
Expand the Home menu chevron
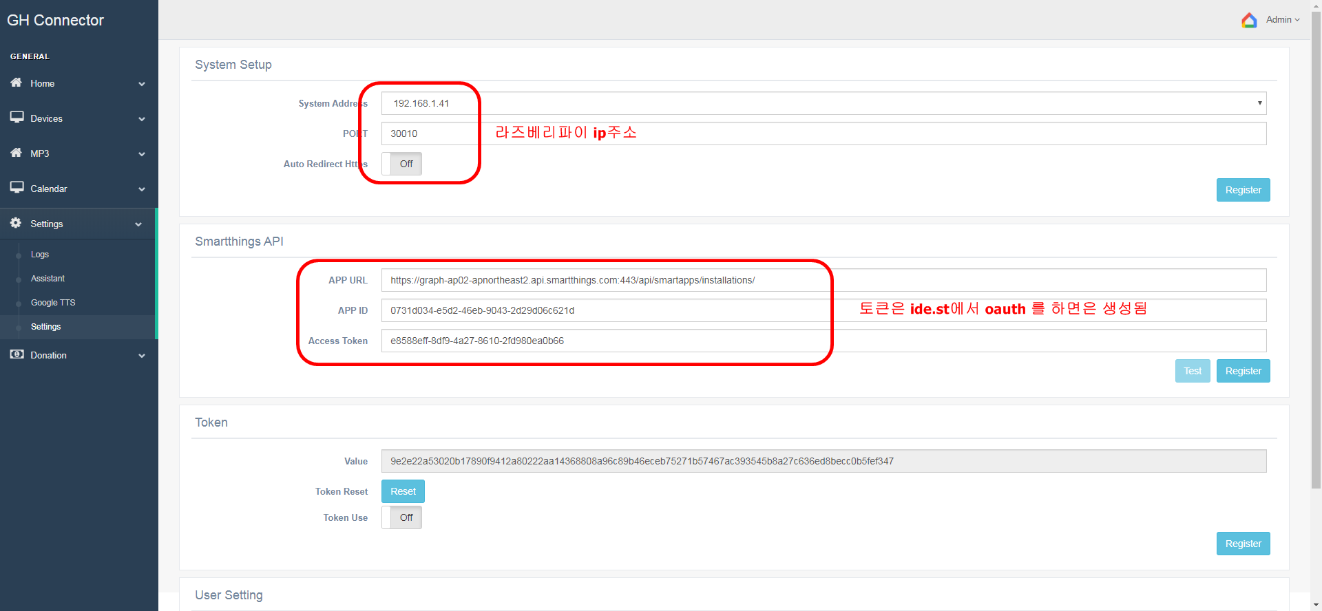[142, 84]
